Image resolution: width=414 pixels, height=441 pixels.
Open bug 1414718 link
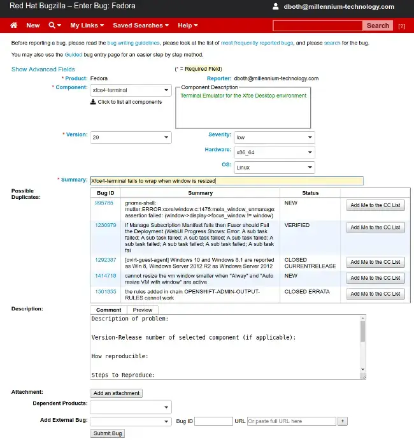coord(105,275)
